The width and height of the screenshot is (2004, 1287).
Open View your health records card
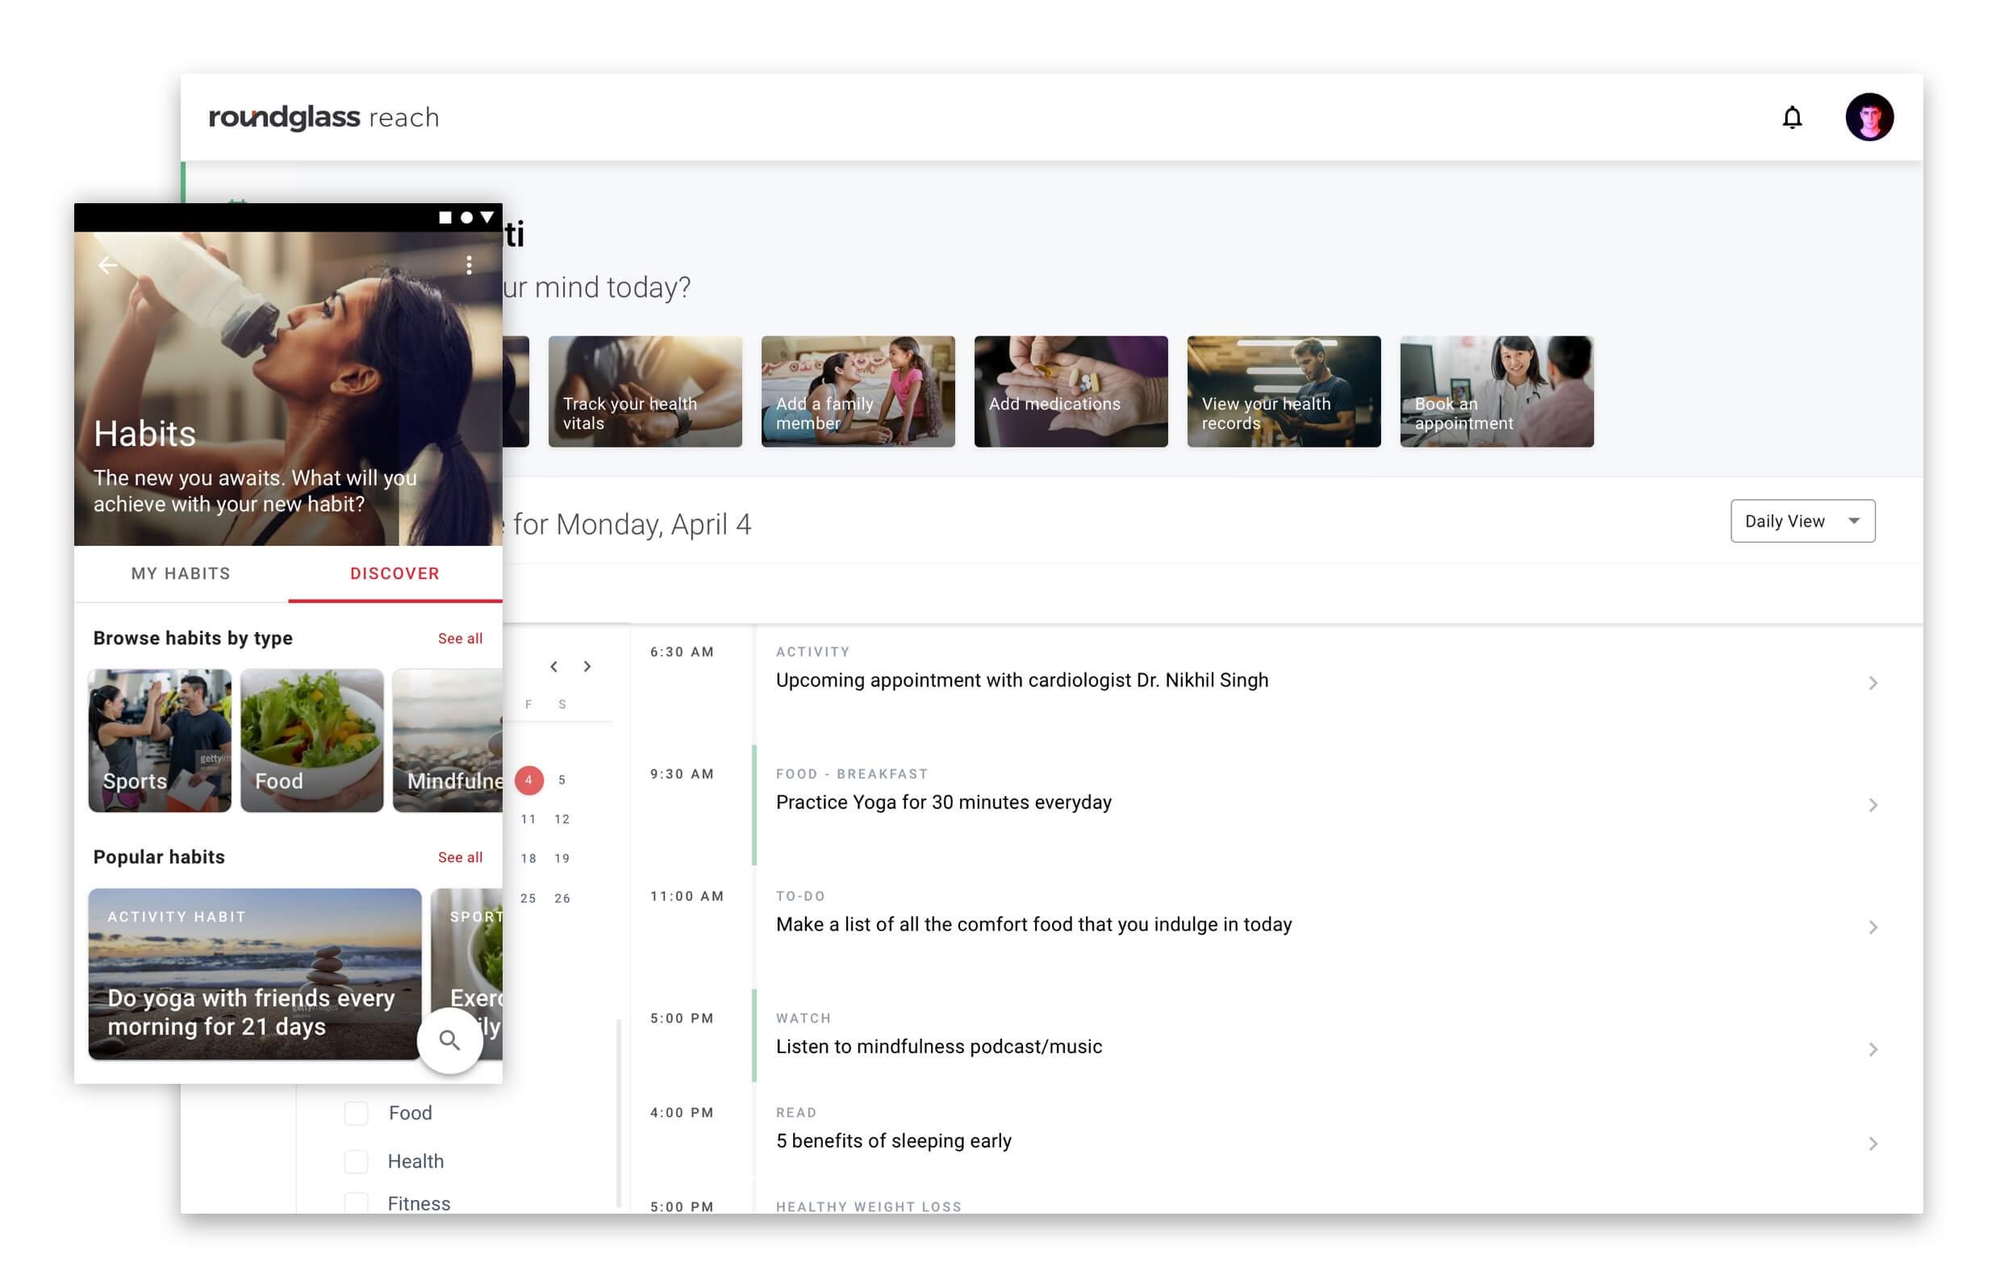point(1284,392)
